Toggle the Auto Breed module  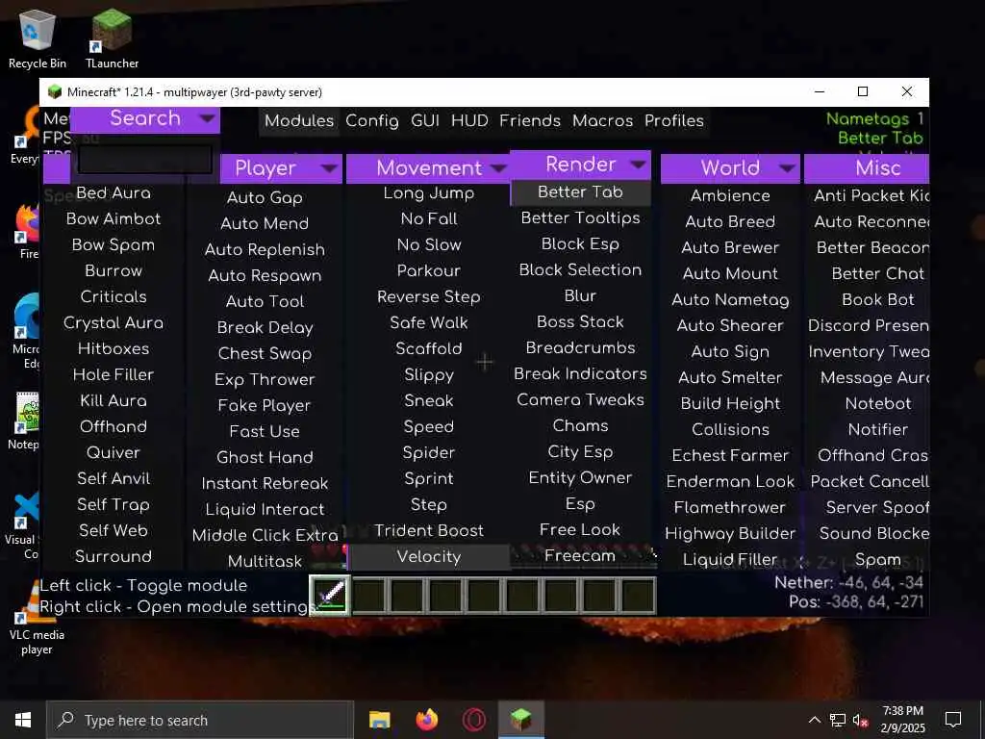730,222
